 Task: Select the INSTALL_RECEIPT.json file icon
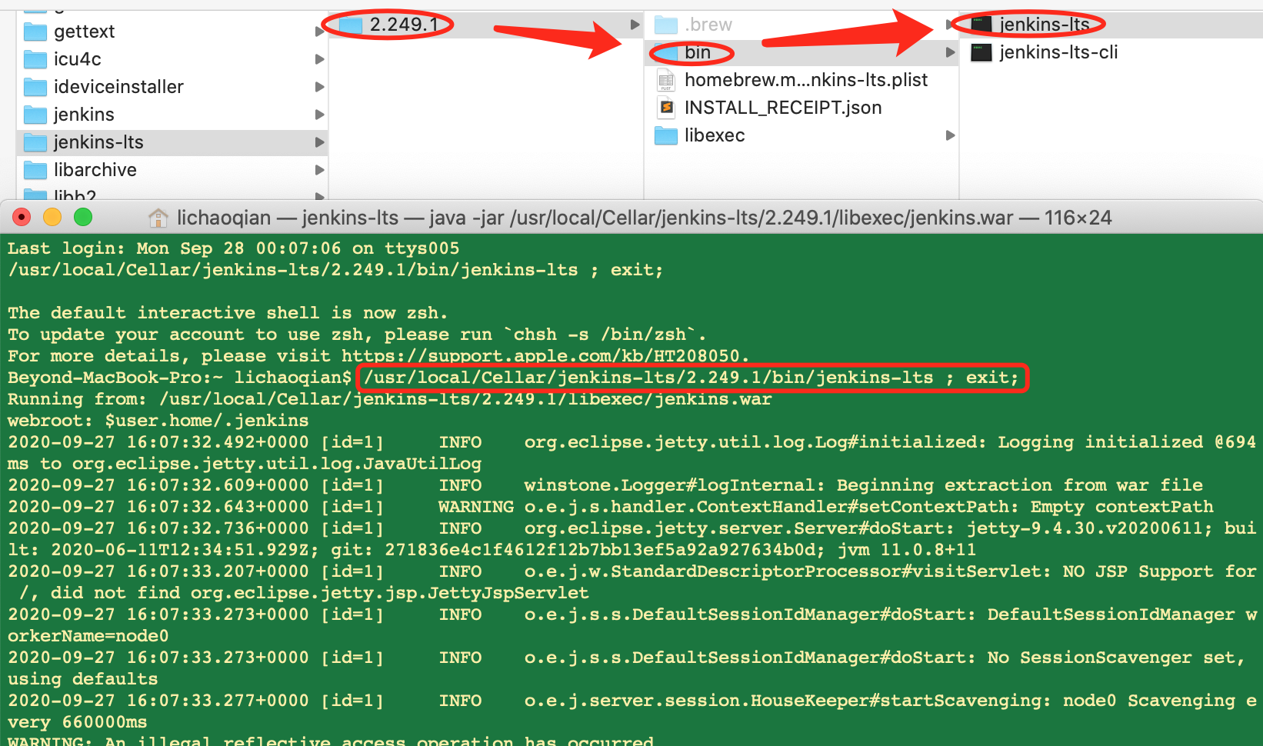(666, 108)
